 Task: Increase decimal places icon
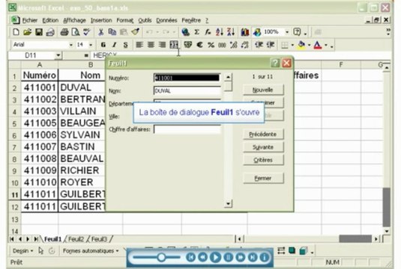234,45
